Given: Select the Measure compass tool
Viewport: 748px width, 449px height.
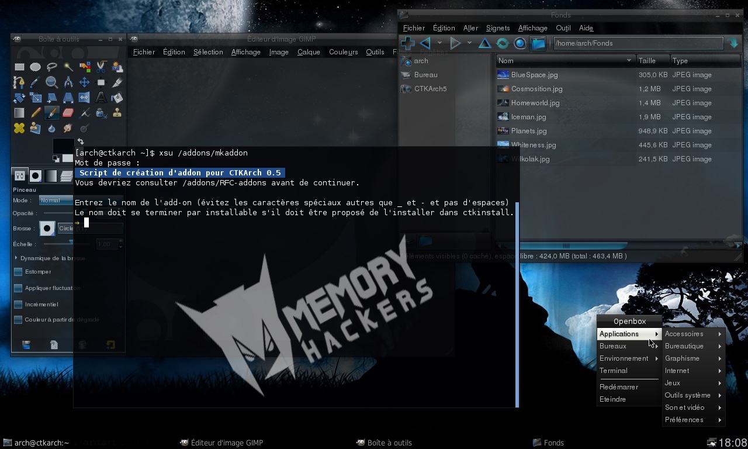Looking at the screenshot, I should [68, 82].
